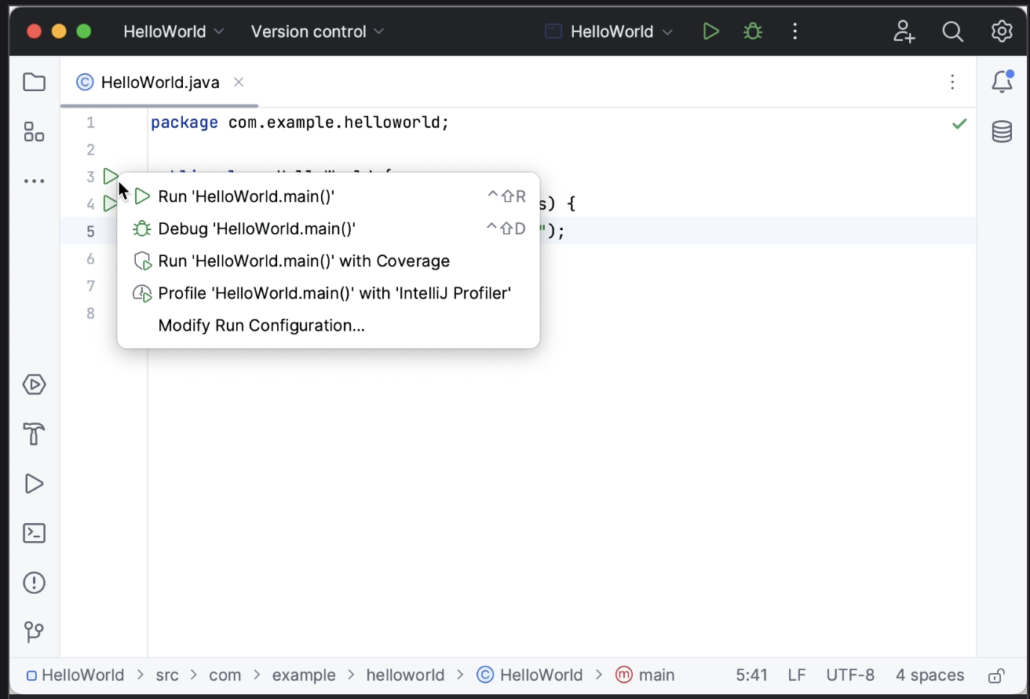Open the Services tool window icon
This screenshot has height=699, width=1030.
click(x=34, y=385)
